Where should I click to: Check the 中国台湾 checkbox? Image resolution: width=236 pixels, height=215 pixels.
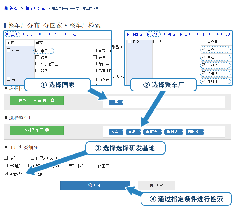95,51
